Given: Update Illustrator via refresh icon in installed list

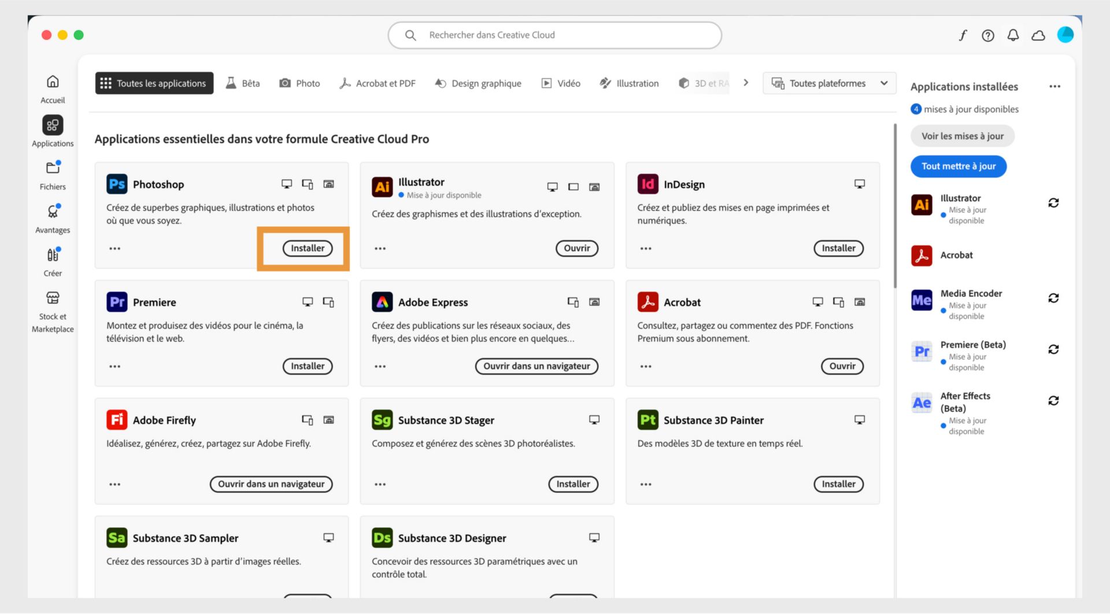Looking at the screenshot, I should pos(1053,203).
